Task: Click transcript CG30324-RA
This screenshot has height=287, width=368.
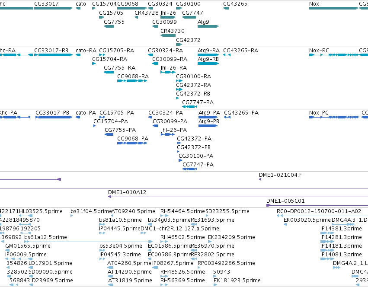Action: pyautogui.click(x=165, y=51)
